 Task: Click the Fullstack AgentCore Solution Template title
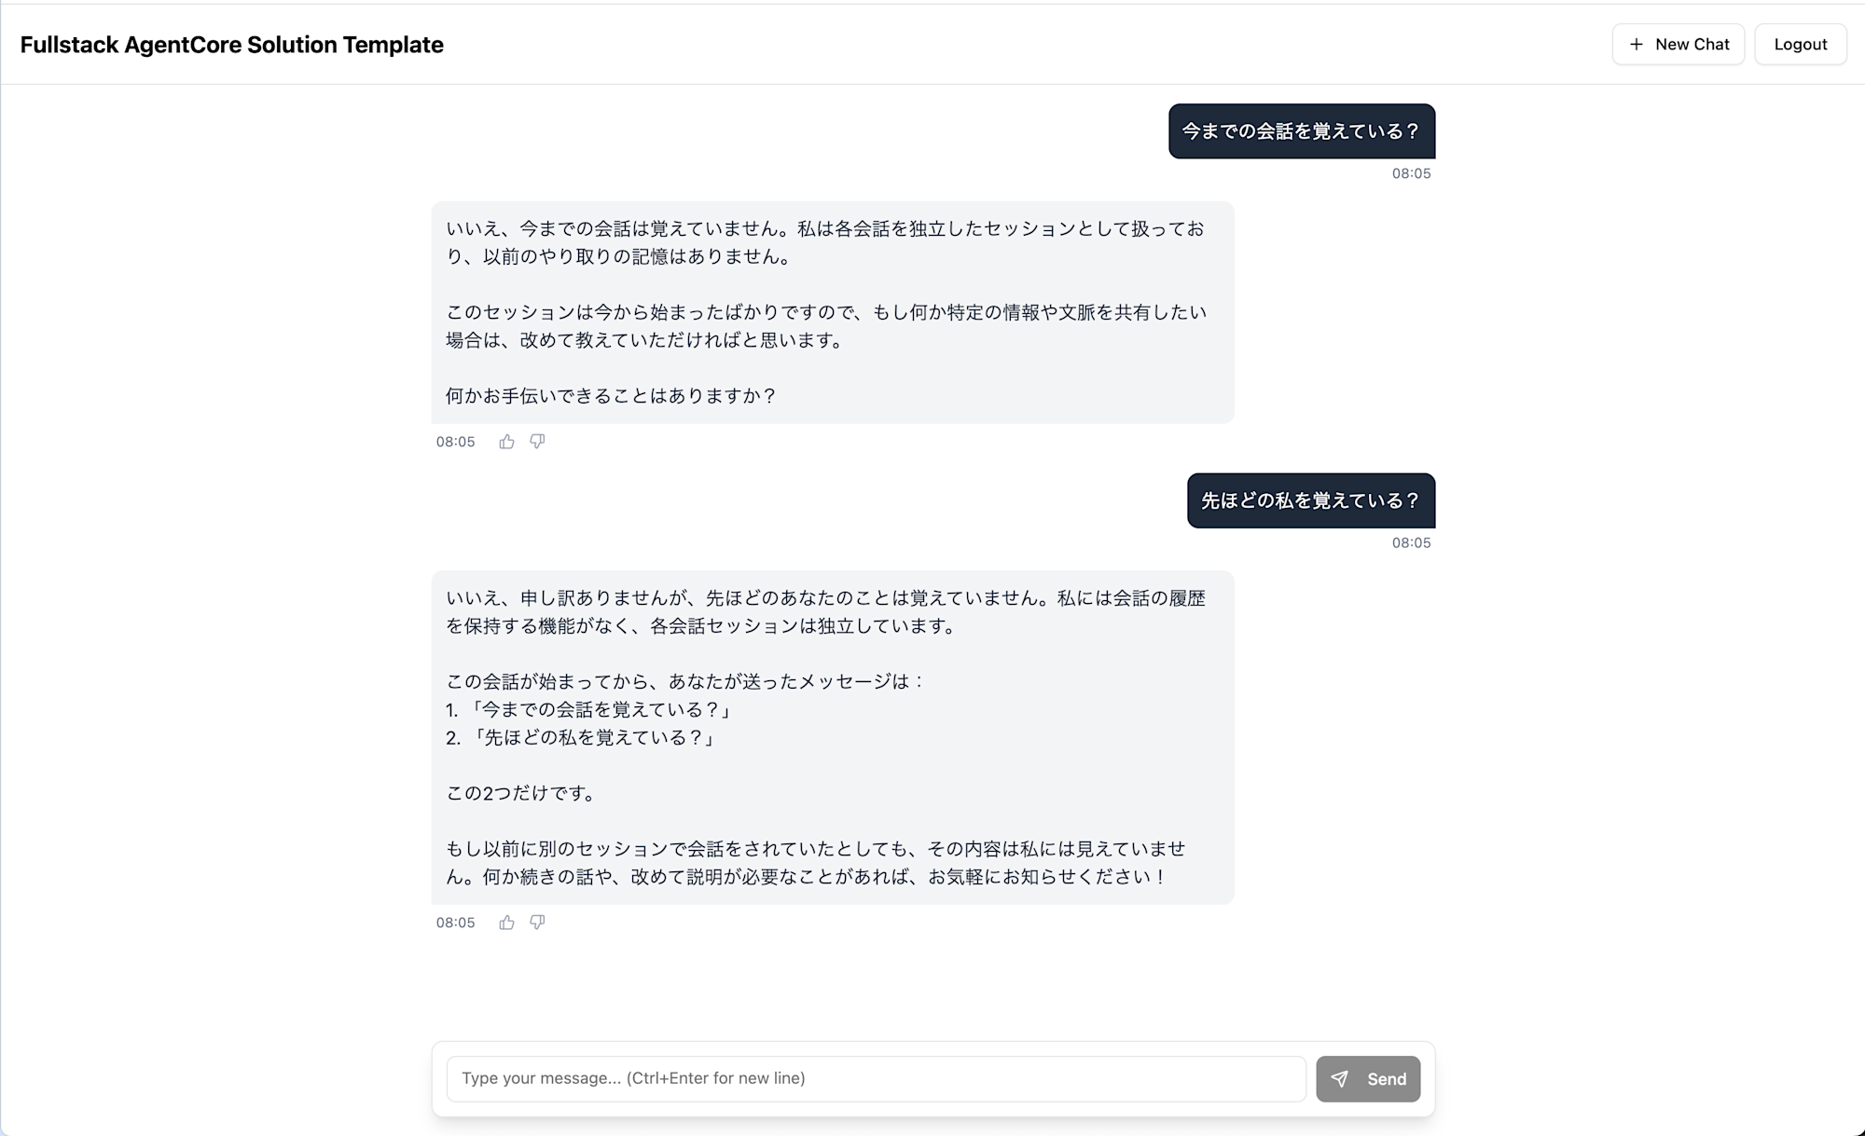(231, 45)
